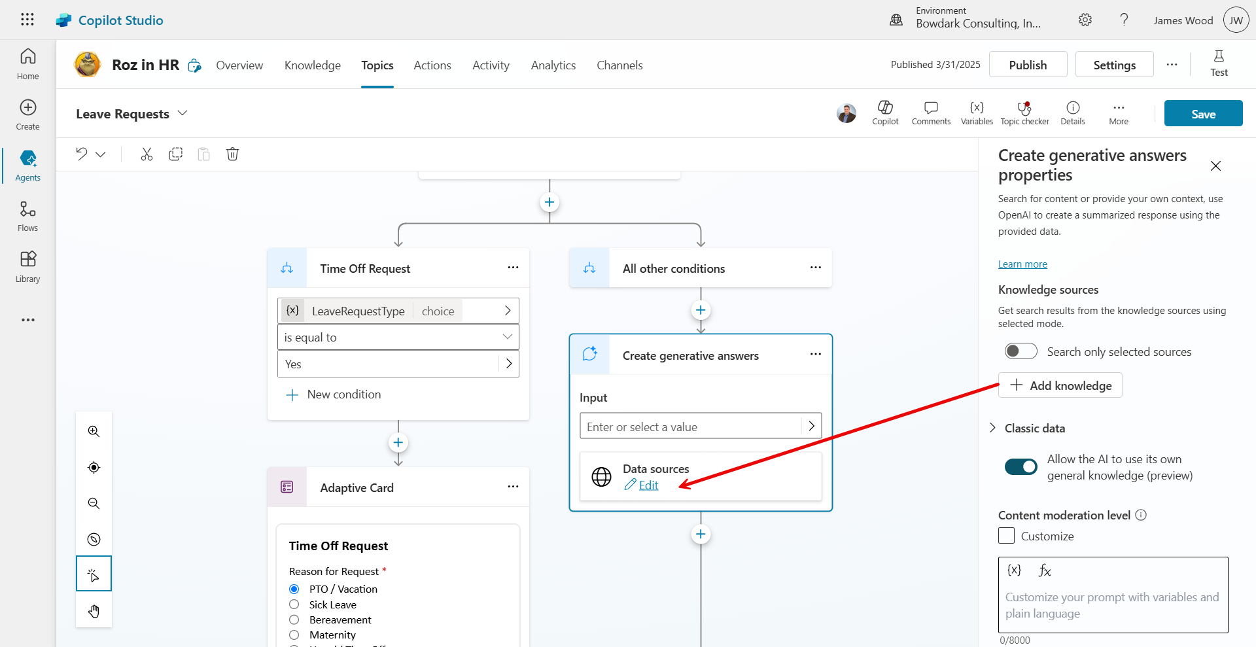Add node below Create generative answers
This screenshot has height=647, width=1256.
701,534
